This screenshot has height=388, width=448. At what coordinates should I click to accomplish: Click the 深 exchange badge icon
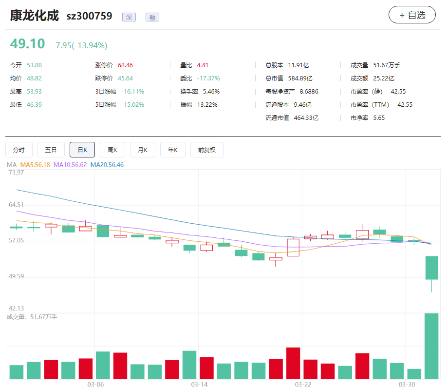129,17
